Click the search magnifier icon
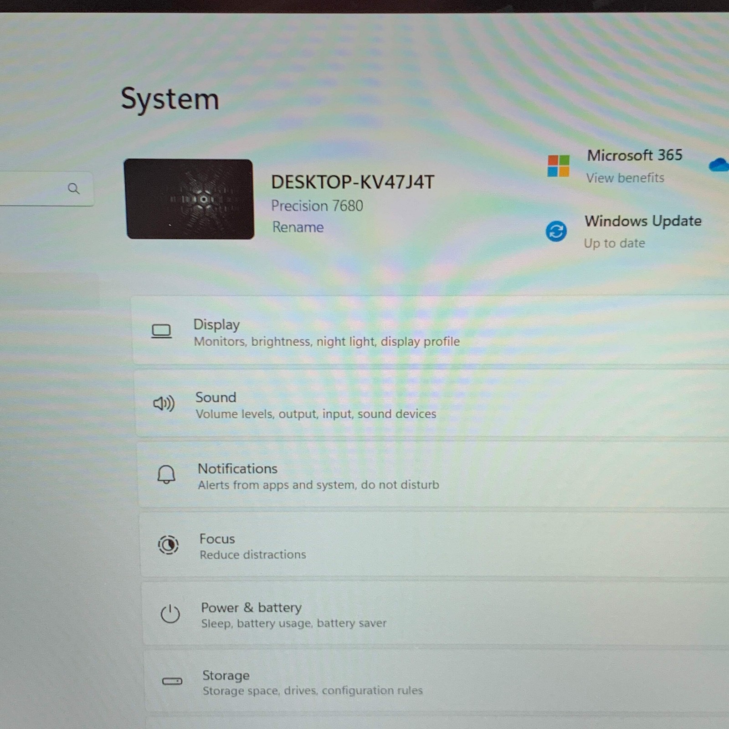This screenshot has height=729, width=729. tap(73, 188)
